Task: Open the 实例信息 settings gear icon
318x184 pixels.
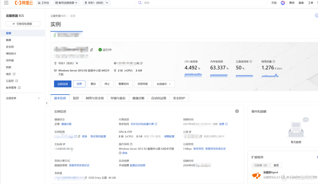Action: click(237, 111)
